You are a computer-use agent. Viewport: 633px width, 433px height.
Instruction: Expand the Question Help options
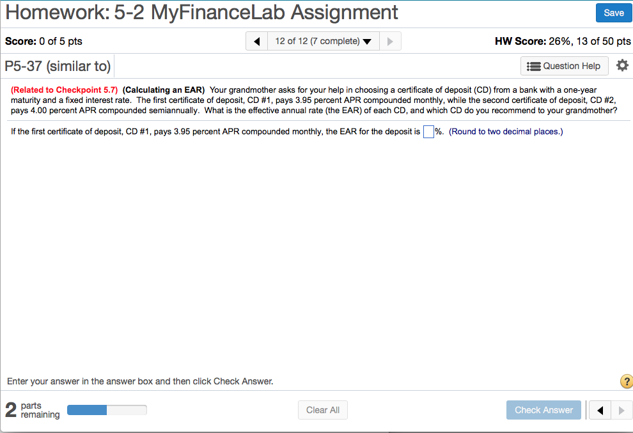pyautogui.click(x=564, y=66)
